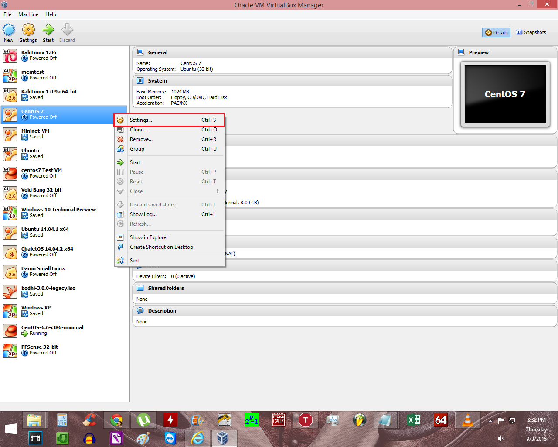Select the memtest VM icon
The width and height of the screenshot is (558, 447).
(10, 75)
